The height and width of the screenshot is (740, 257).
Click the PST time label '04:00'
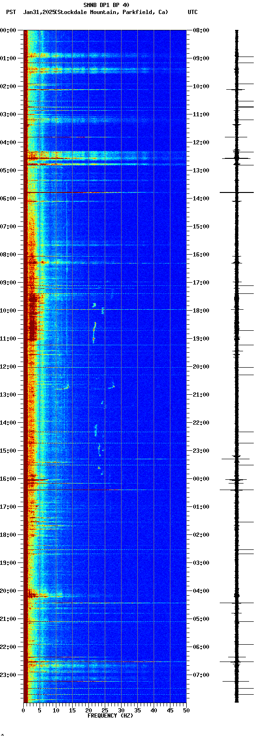click(8, 142)
